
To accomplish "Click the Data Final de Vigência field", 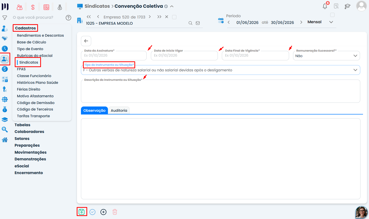I will coord(255,56).
